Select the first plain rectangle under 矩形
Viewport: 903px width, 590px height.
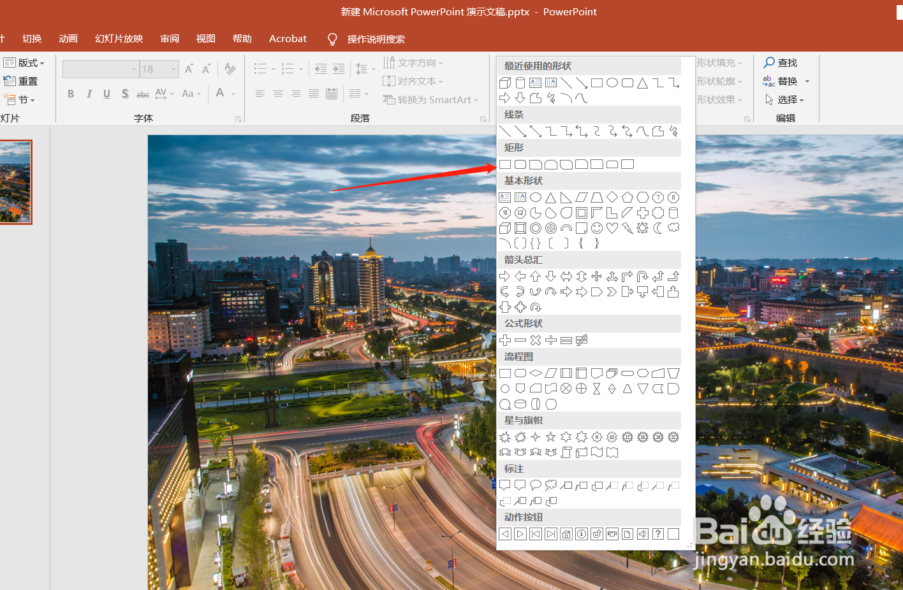coord(505,164)
